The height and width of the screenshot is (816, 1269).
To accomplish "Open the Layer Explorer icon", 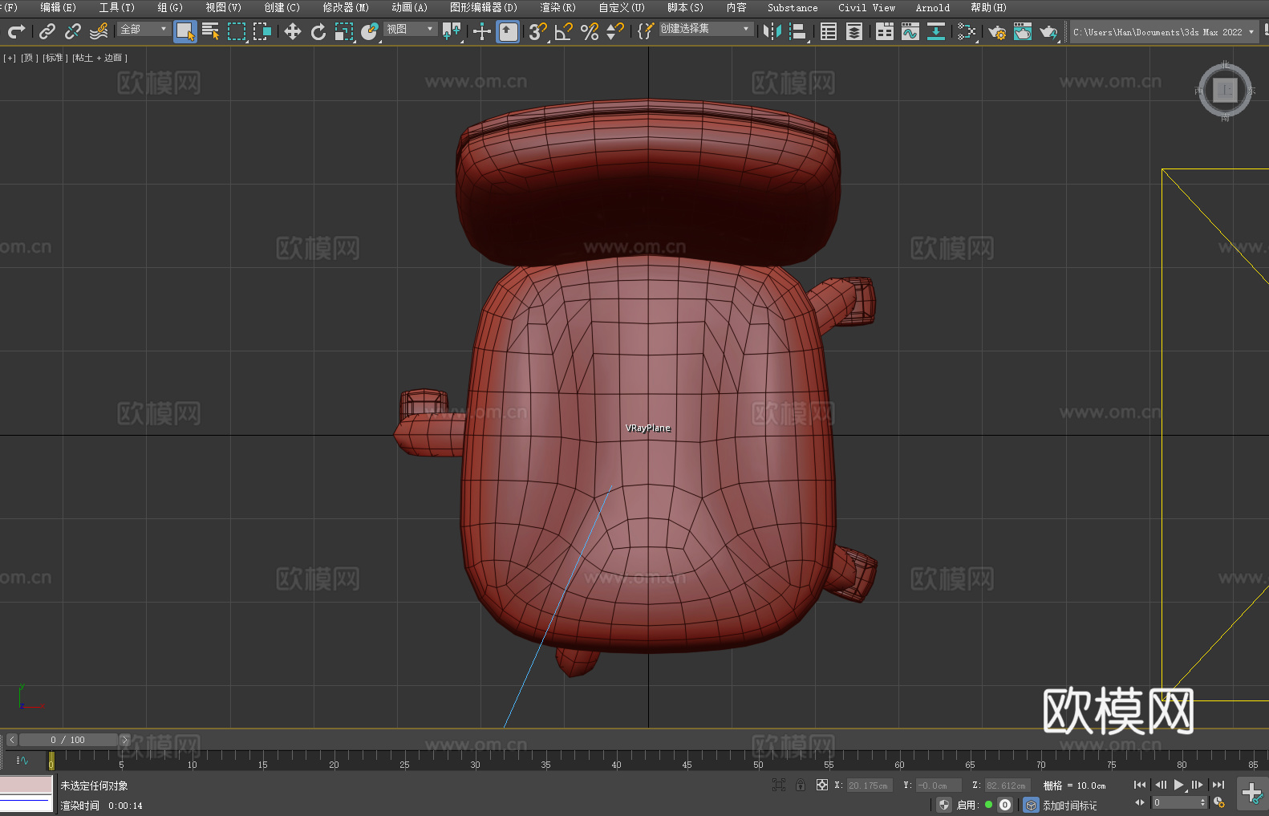I will pyautogui.click(x=854, y=31).
